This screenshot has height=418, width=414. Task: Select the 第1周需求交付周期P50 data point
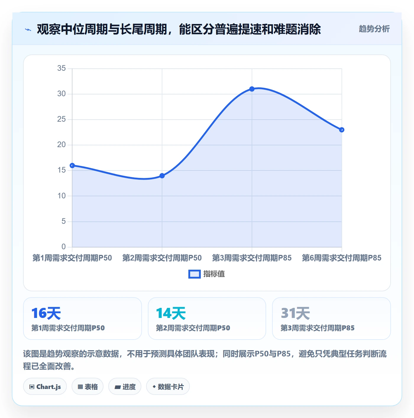[x=72, y=165]
